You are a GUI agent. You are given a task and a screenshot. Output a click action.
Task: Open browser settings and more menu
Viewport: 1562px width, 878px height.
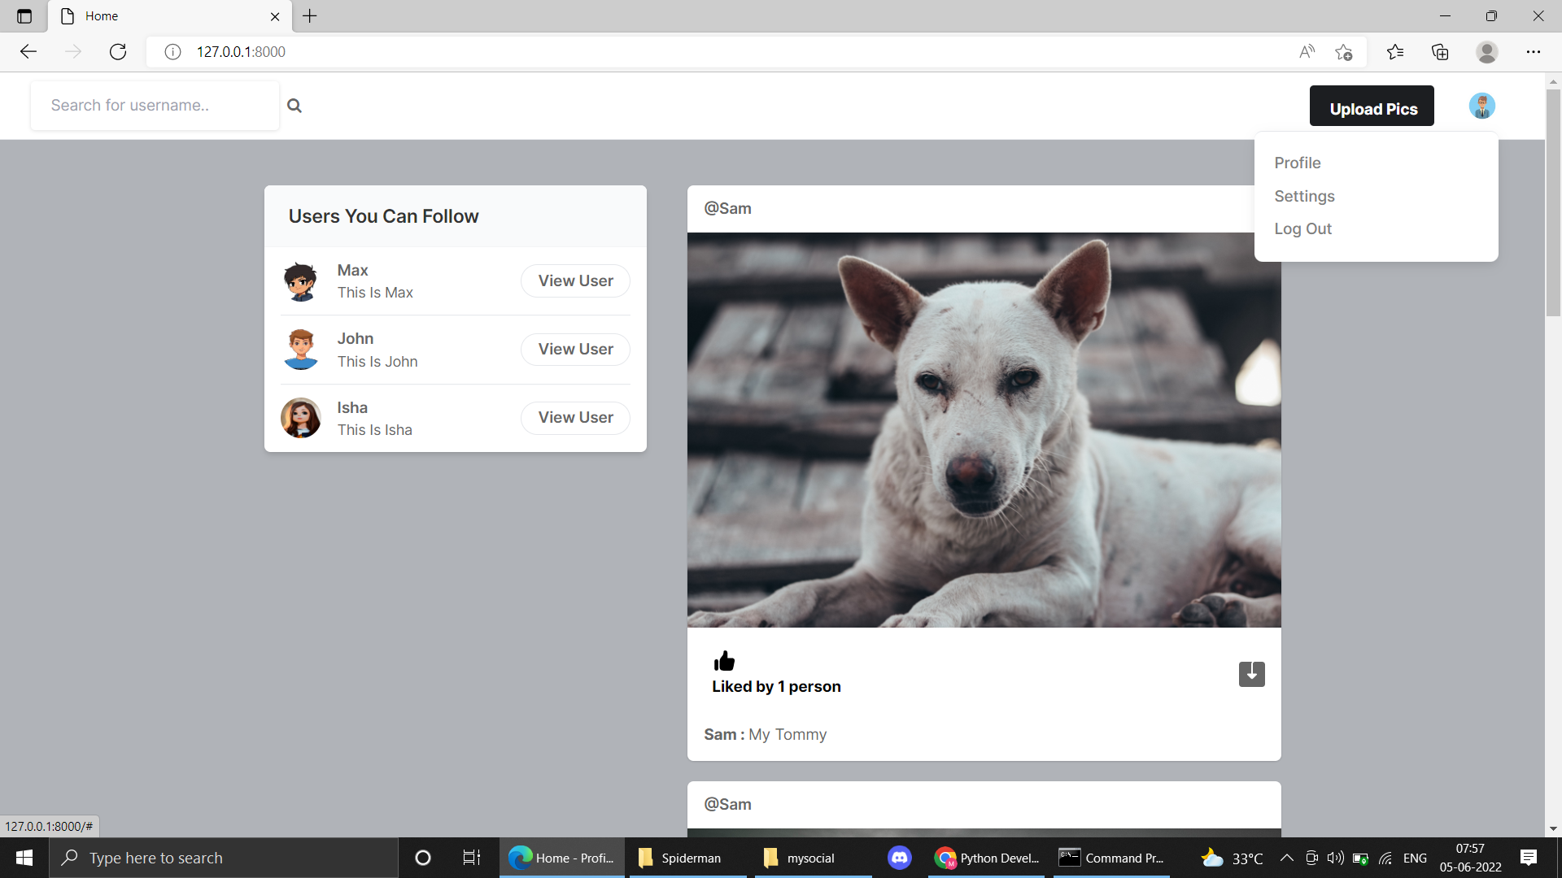pos(1533,52)
